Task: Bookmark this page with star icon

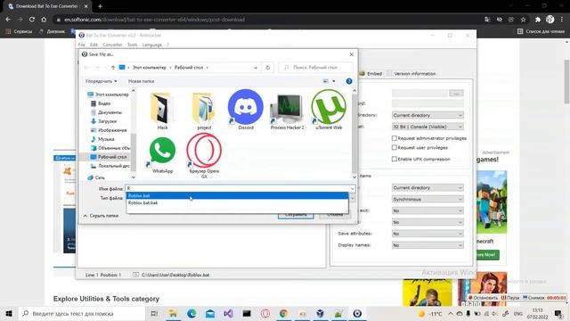Action: (523, 20)
